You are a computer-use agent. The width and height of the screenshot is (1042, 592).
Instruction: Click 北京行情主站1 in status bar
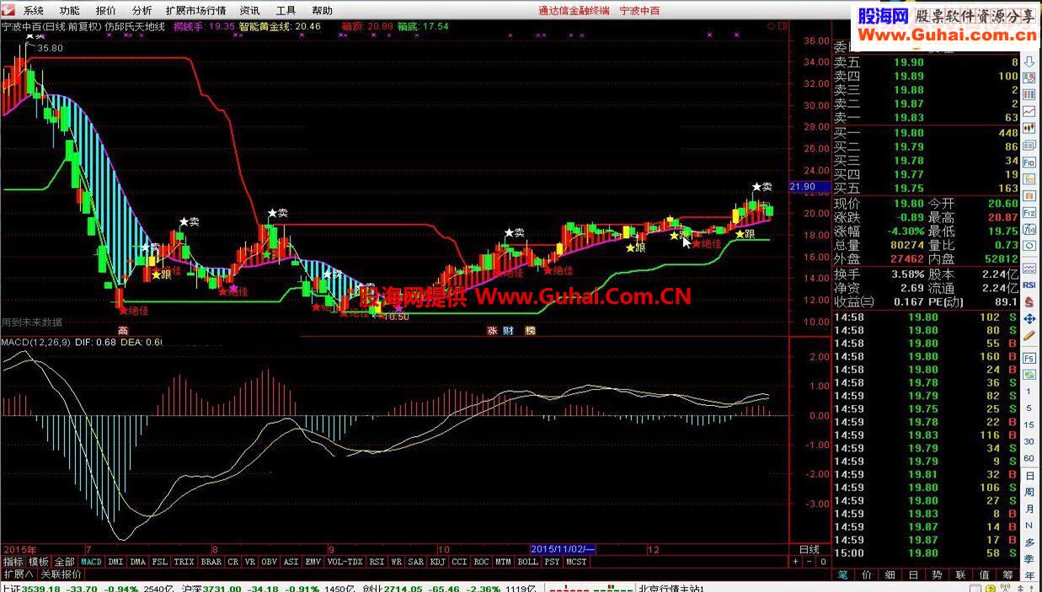point(671,589)
